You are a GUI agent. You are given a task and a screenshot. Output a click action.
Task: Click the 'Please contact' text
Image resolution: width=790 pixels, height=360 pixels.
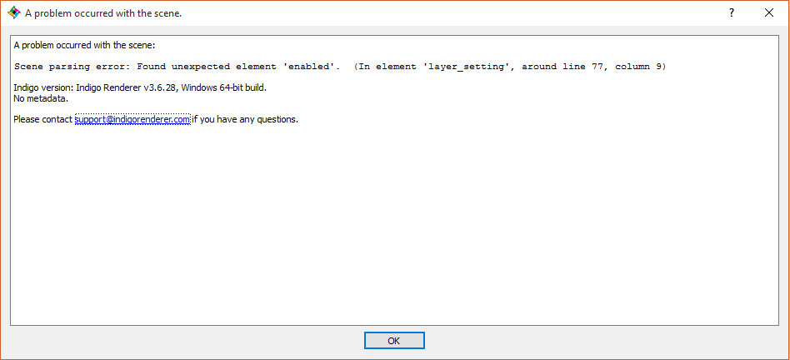pos(43,119)
